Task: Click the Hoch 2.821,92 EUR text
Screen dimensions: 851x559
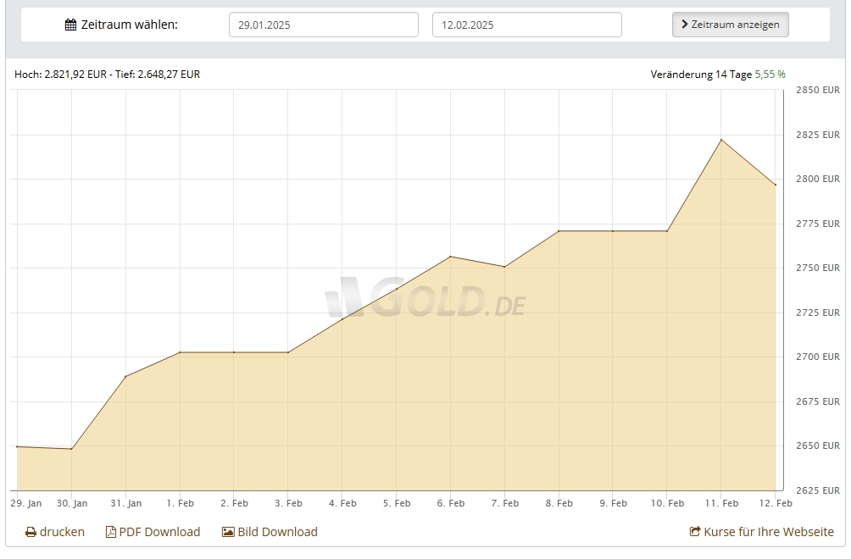Action: pyautogui.click(x=61, y=75)
